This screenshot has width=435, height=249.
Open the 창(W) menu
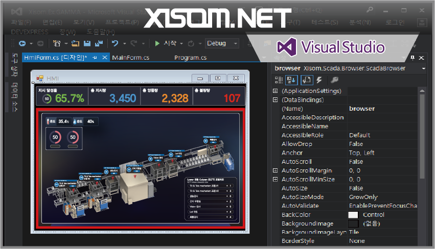67,32
